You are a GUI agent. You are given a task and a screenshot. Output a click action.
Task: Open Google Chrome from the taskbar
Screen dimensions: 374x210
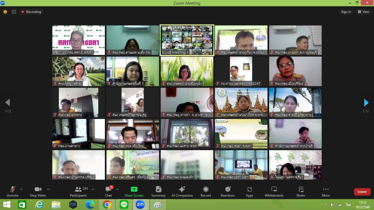tap(107, 205)
